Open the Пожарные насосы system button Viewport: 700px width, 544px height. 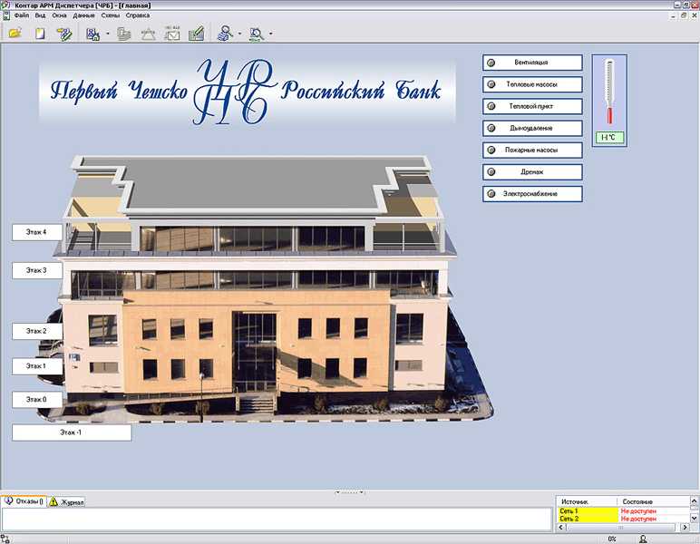[x=532, y=150]
